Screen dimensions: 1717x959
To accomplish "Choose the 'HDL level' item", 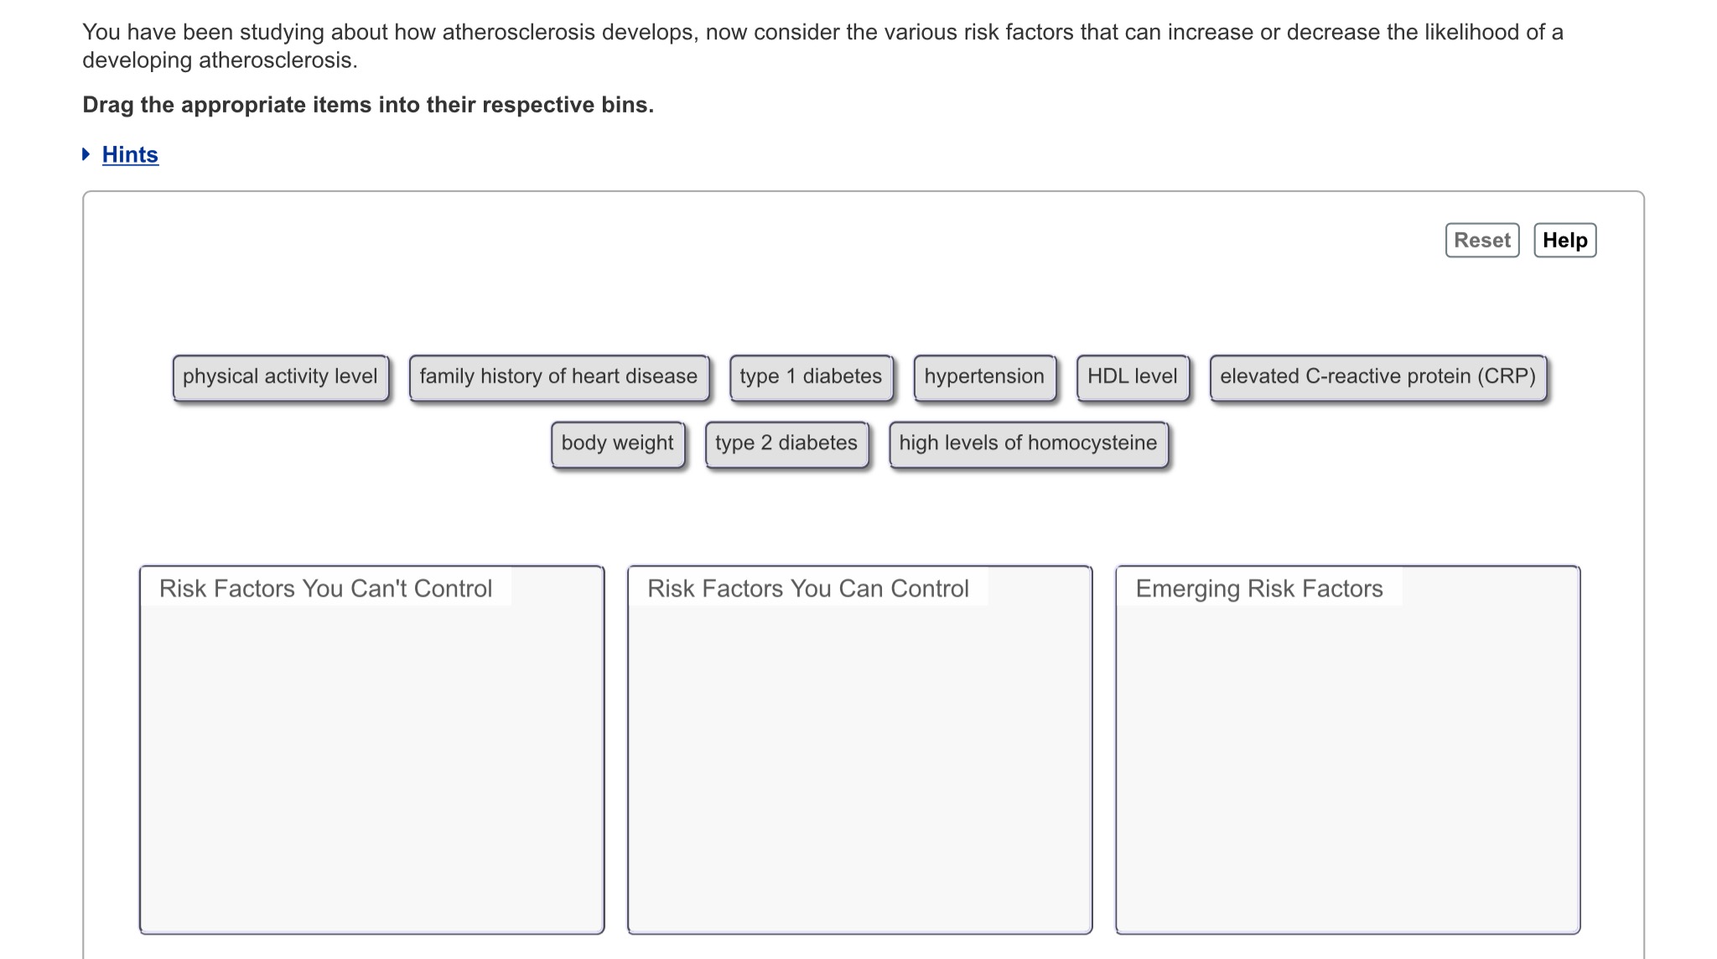I will [x=1132, y=377].
